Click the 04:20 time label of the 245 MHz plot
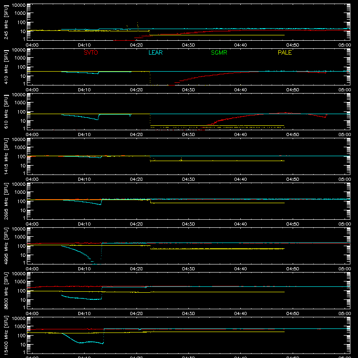The image size is (358, 358). (x=136, y=45)
